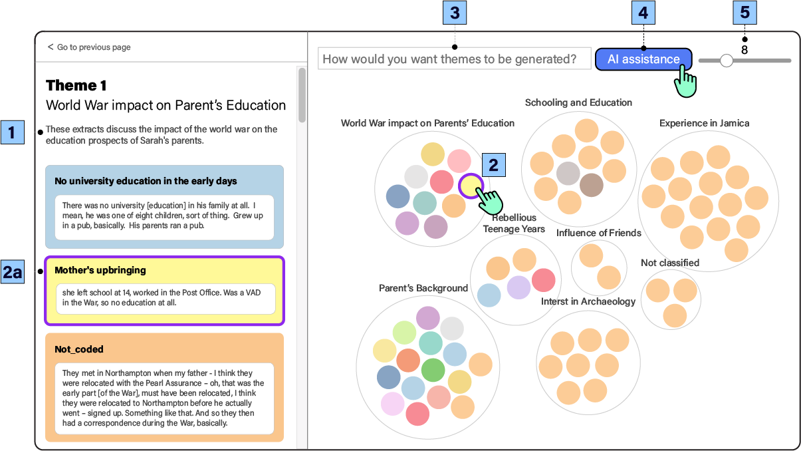This screenshot has height=451, width=801.
Task: Click the Schooling and Education cluster label
Action: point(578,102)
